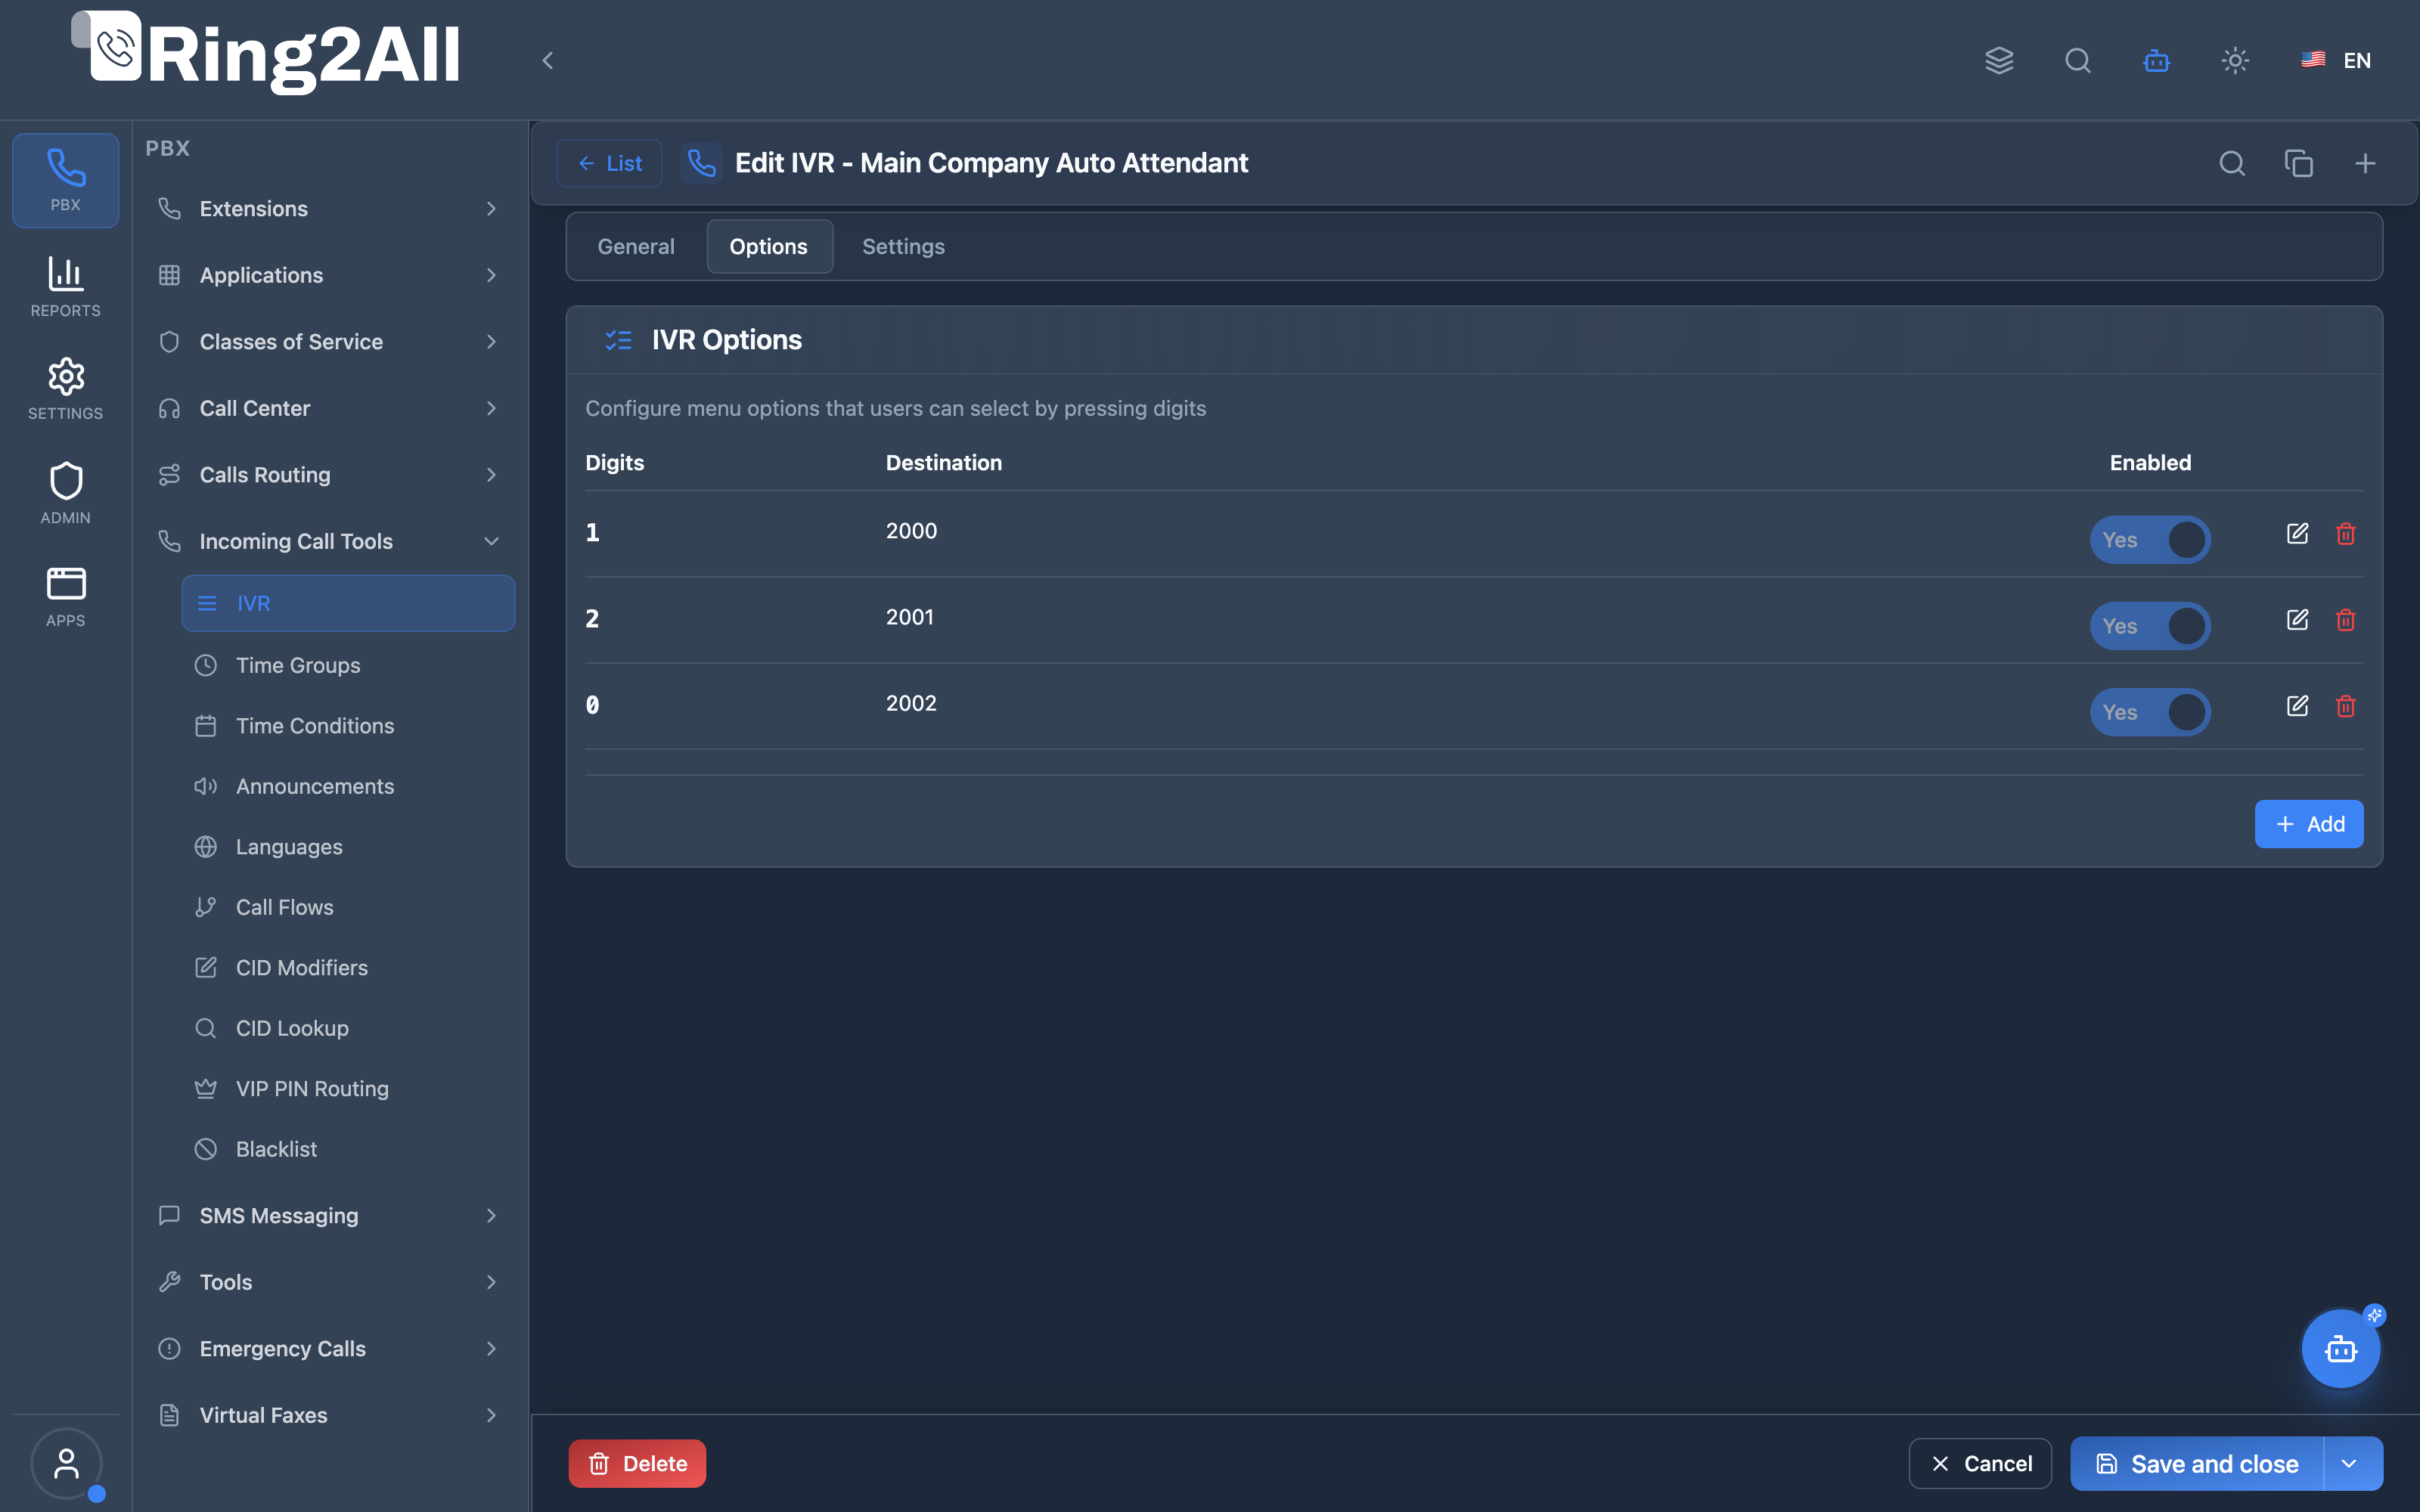
Task: Collapse the Incoming Call Tools menu
Action: (328, 541)
